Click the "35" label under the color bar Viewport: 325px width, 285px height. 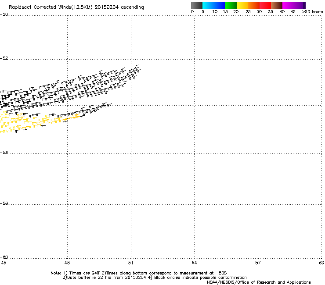click(x=271, y=12)
